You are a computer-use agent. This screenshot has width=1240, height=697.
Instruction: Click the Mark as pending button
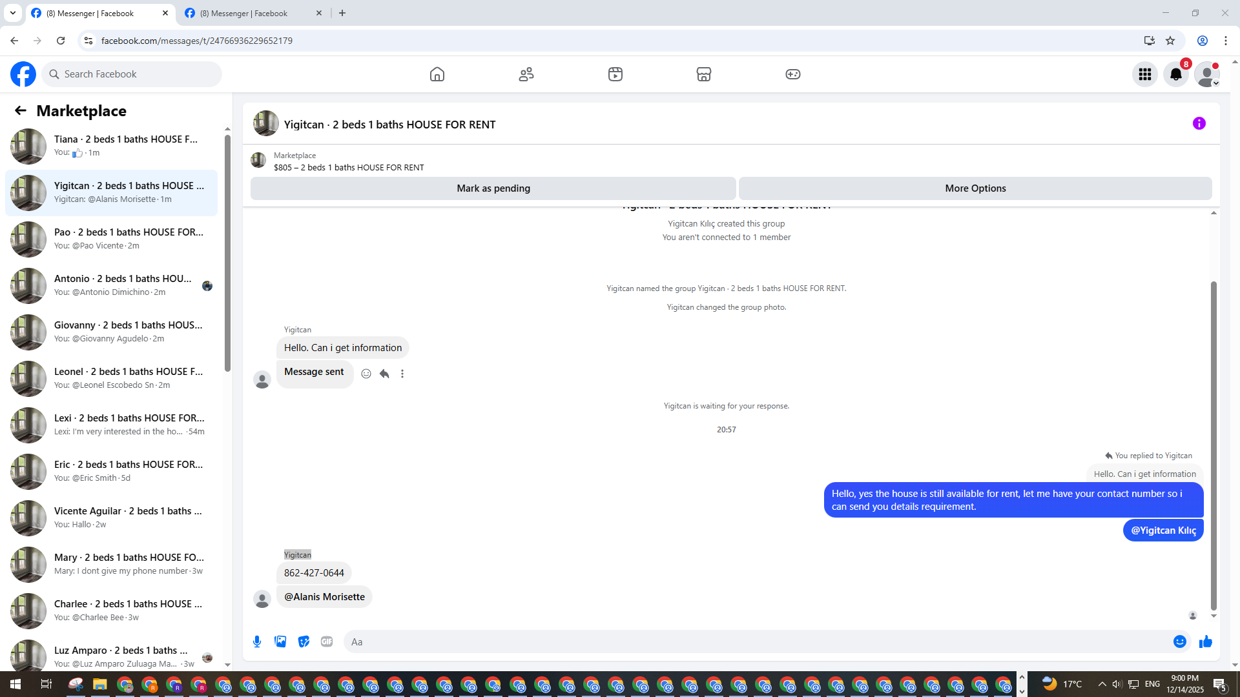coord(493,188)
